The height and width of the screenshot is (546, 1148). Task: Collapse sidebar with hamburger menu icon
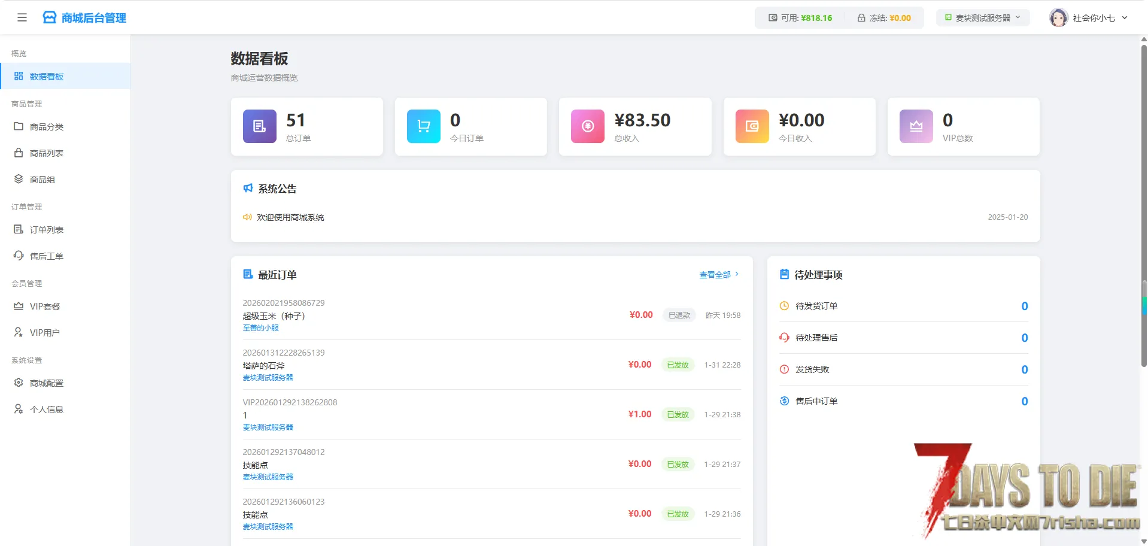tap(22, 18)
